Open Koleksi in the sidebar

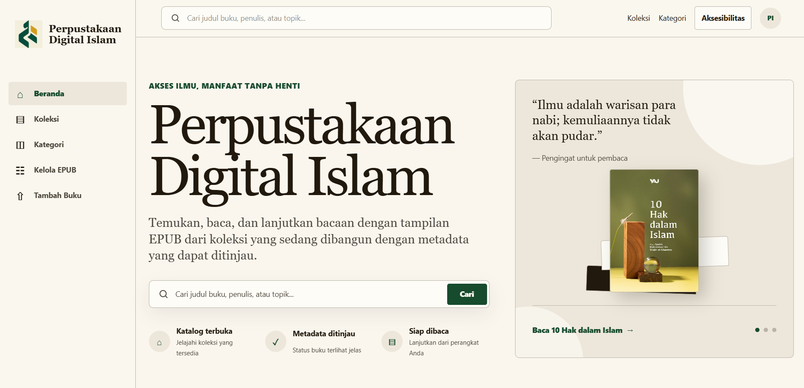(67, 119)
